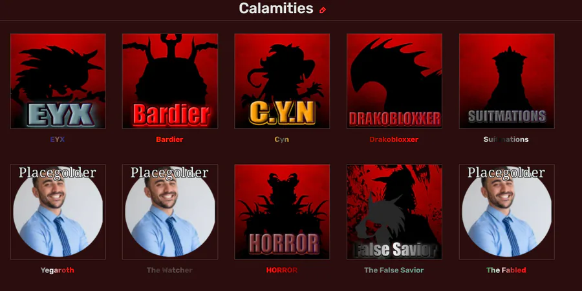Click the False Savior artwork thumbnail
582x291 pixels.
tap(394, 212)
